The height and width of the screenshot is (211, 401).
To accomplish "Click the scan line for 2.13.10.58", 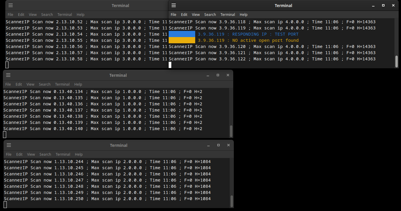I will tap(87, 59).
